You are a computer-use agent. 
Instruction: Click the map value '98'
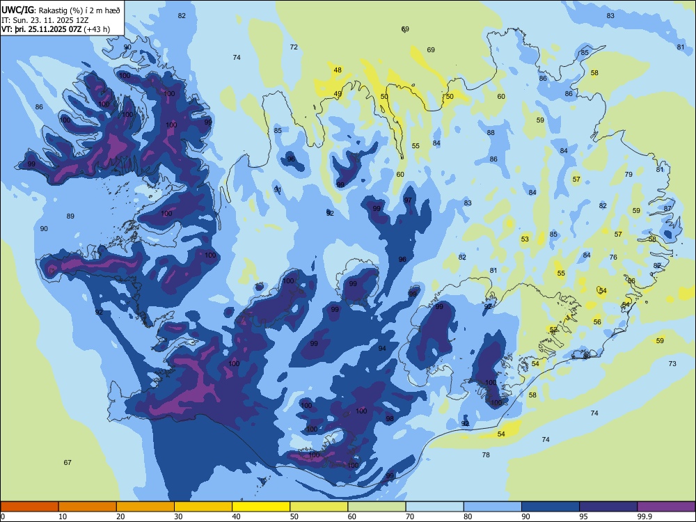click(x=390, y=418)
